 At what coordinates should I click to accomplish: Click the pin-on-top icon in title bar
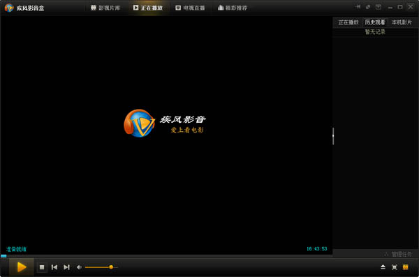click(358, 7)
